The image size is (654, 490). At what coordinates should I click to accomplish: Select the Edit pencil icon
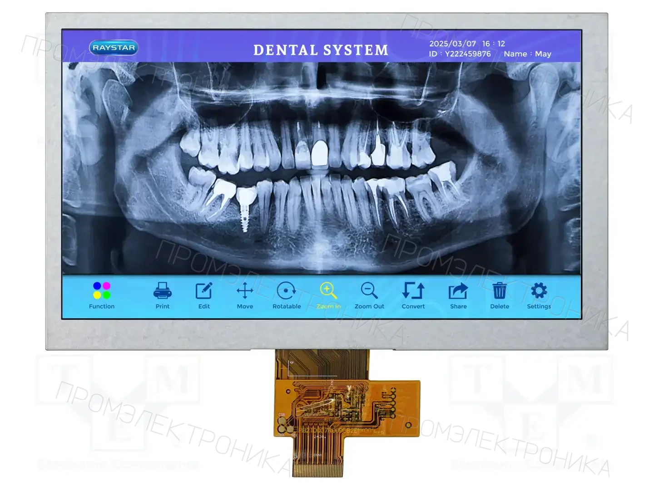pyautogui.click(x=204, y=291)
